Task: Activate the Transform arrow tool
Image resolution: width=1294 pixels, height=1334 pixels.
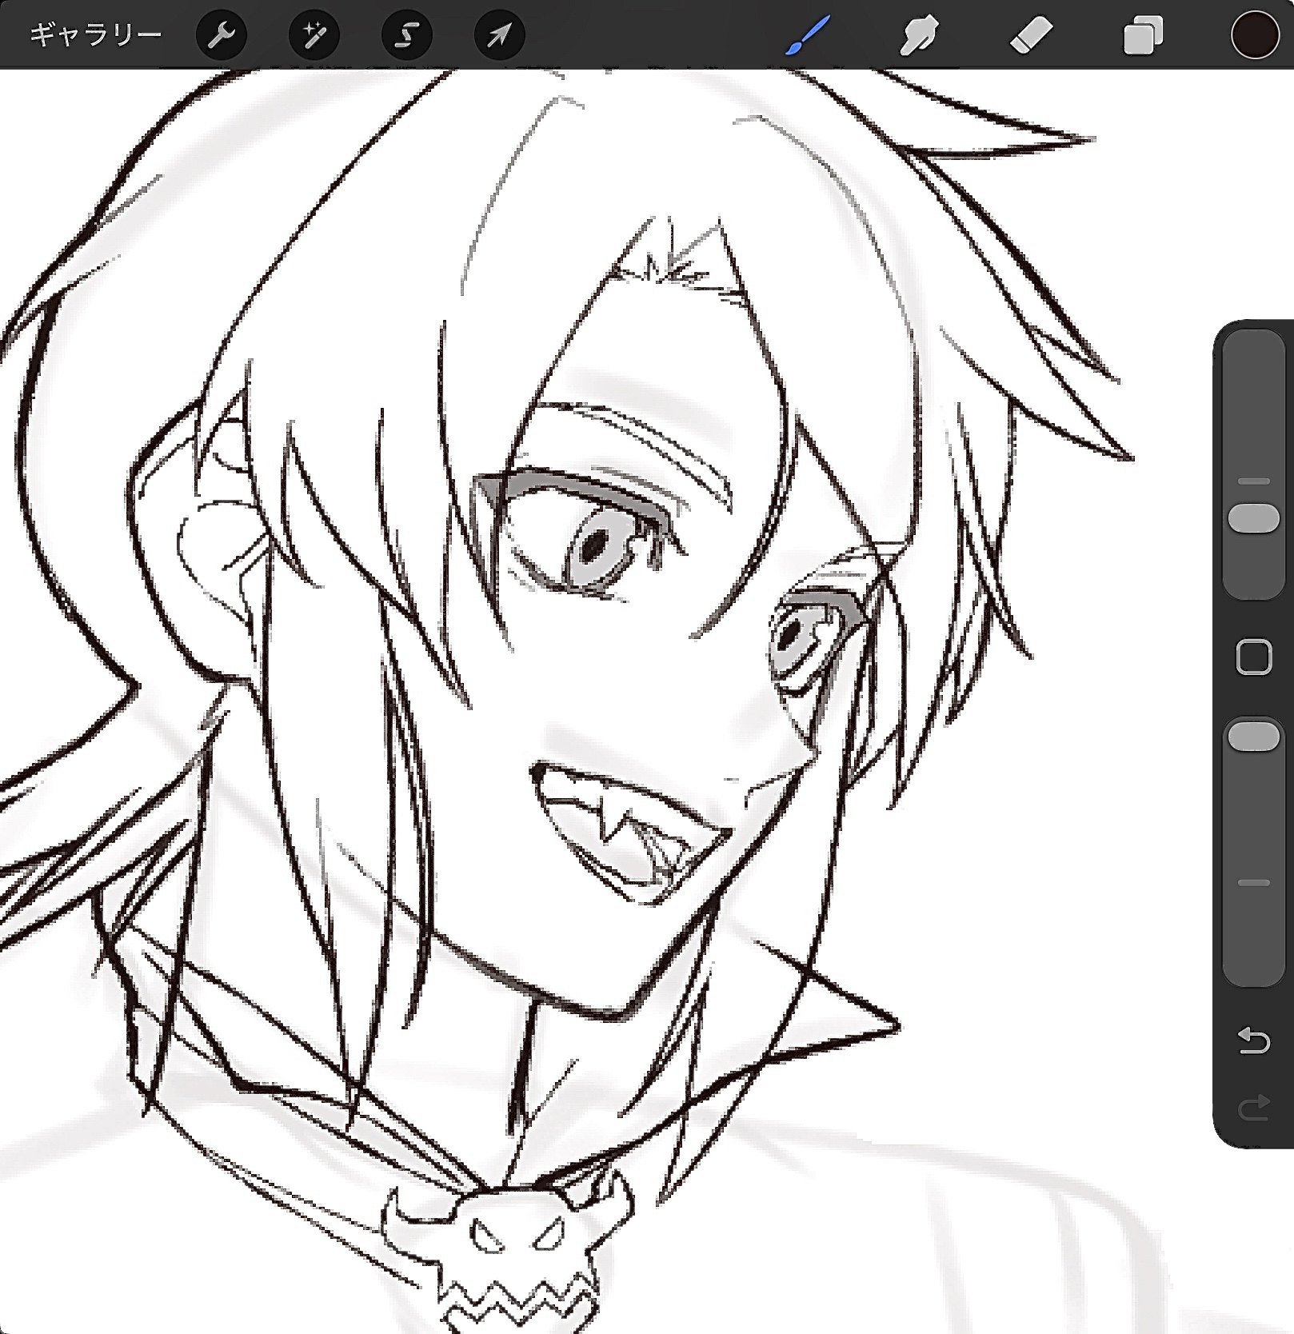Action: click(x=499, y=35)
